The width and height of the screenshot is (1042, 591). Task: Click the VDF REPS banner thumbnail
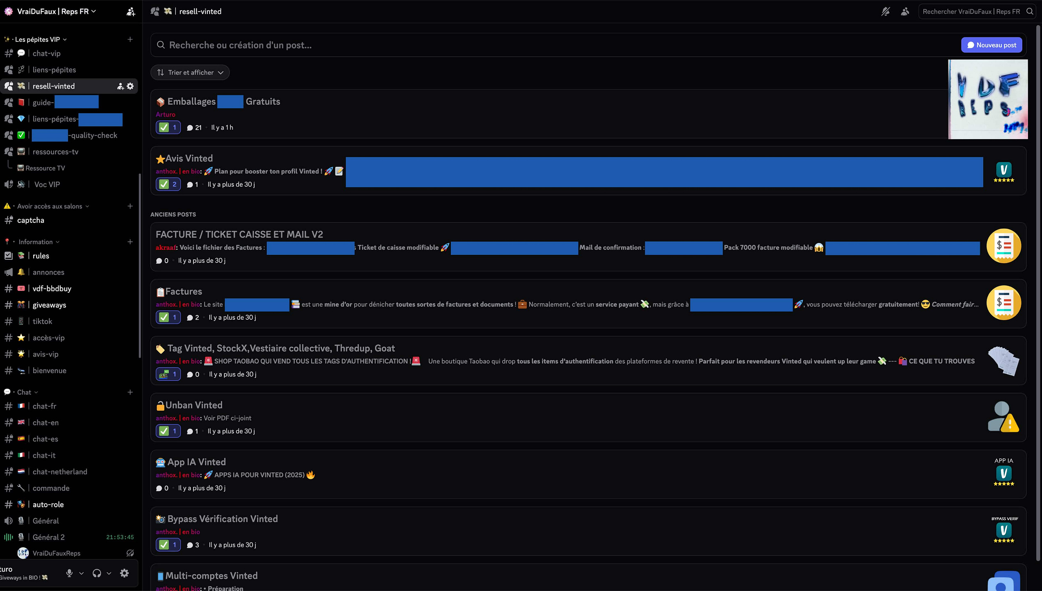coord(988,99)
